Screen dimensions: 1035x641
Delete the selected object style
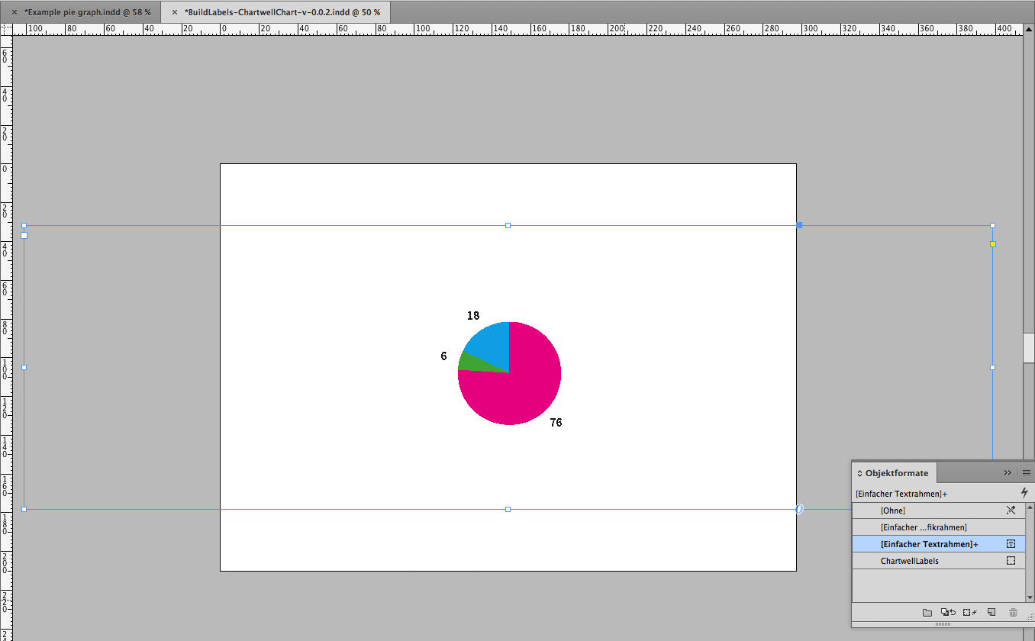click(x=1013, y=613)
